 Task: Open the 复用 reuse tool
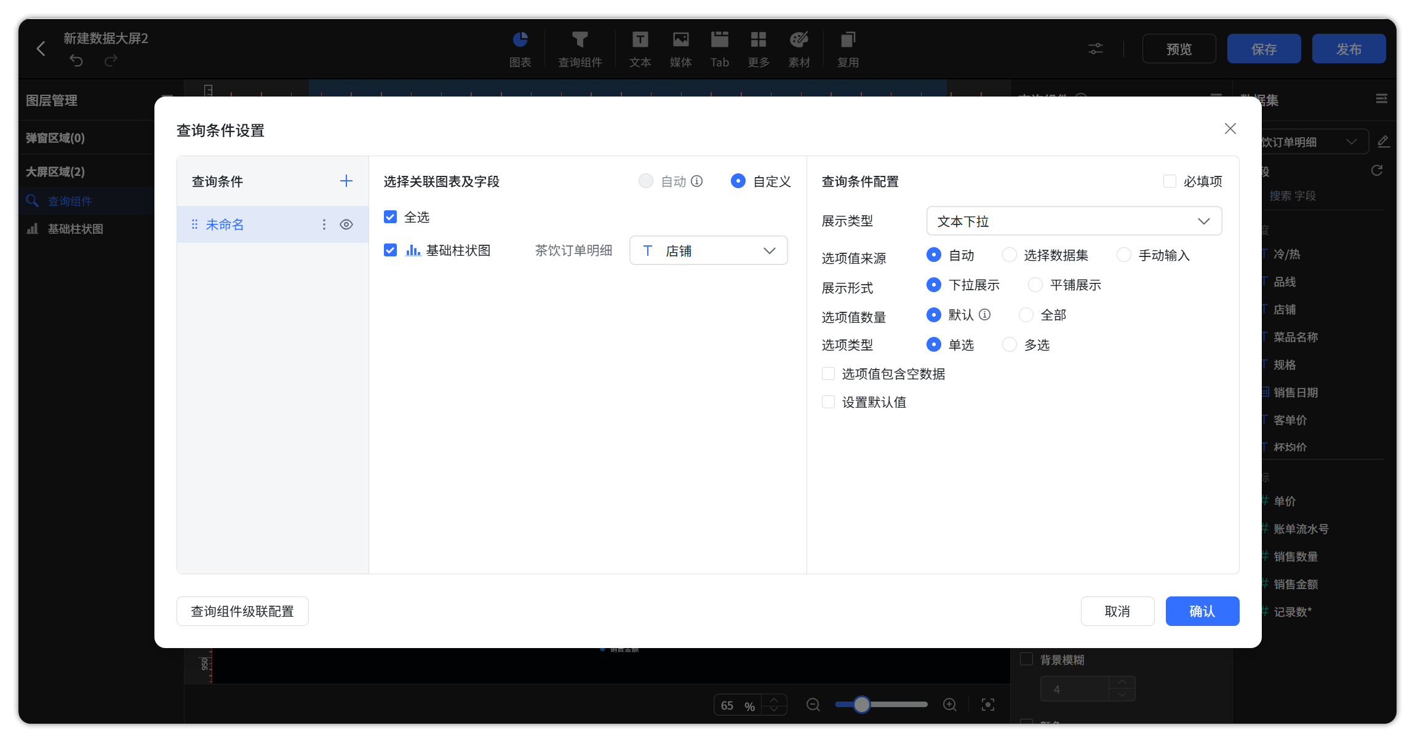click(x=848, y=49)
